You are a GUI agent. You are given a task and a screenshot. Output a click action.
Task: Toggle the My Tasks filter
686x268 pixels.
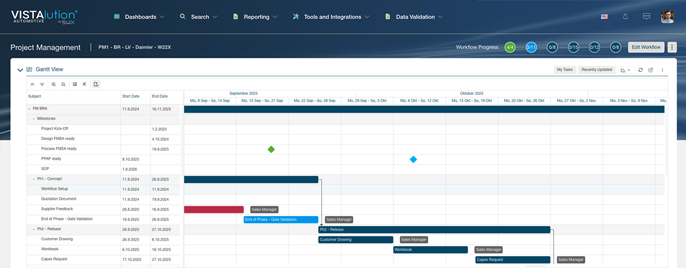(564, 70)
